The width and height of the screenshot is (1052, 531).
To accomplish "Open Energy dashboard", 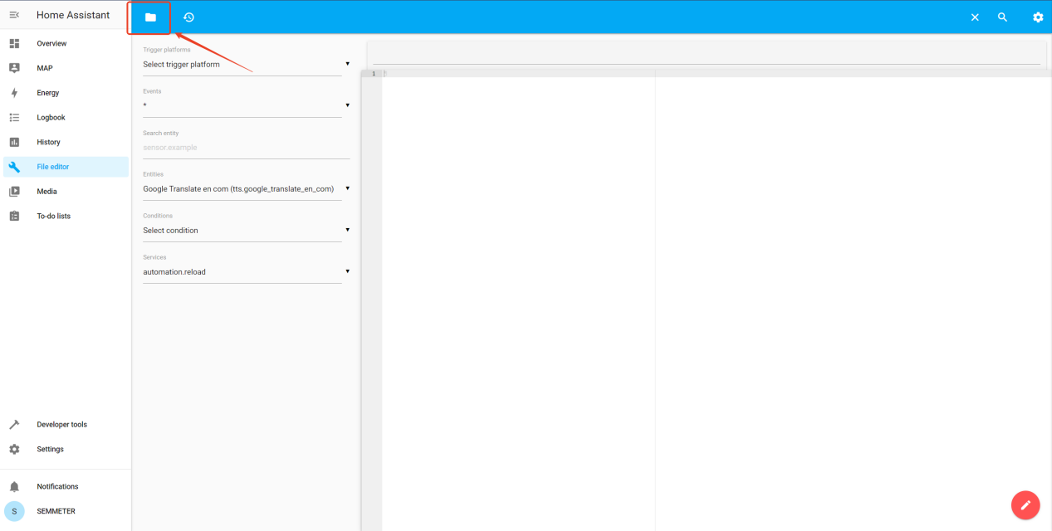I will click(48, 93).
